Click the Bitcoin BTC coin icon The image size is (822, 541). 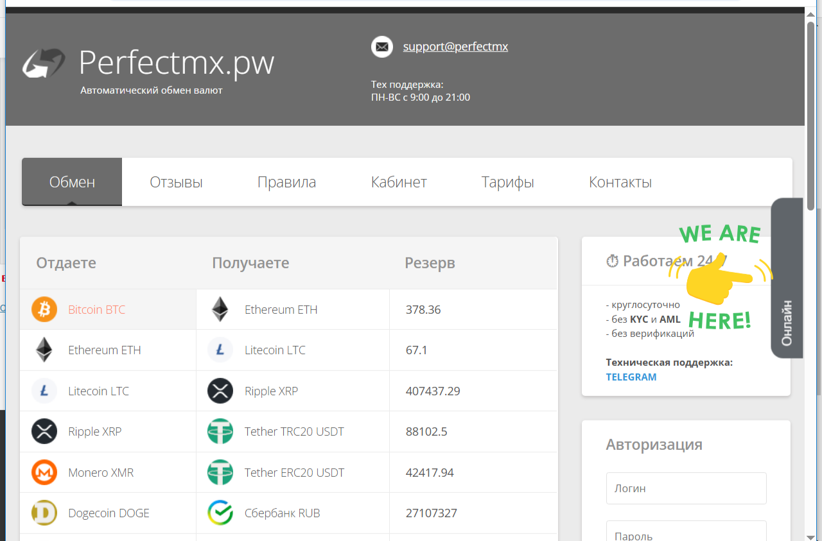[x=44, y=309]
